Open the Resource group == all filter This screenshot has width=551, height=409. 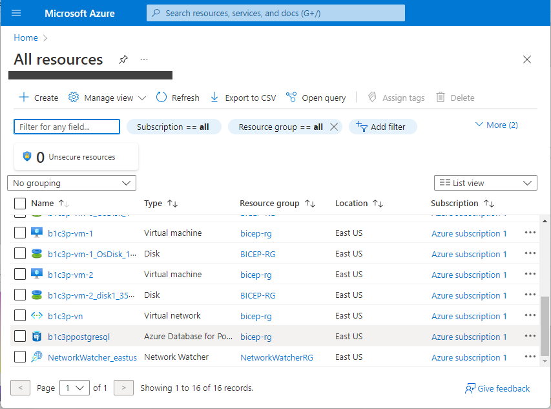280,127
